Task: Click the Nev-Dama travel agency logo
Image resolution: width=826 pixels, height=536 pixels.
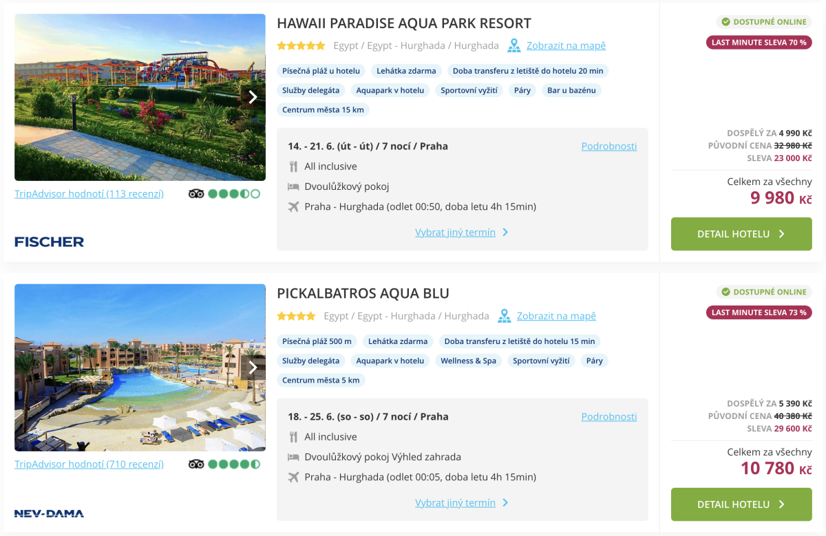Action: tap(49, 513)
